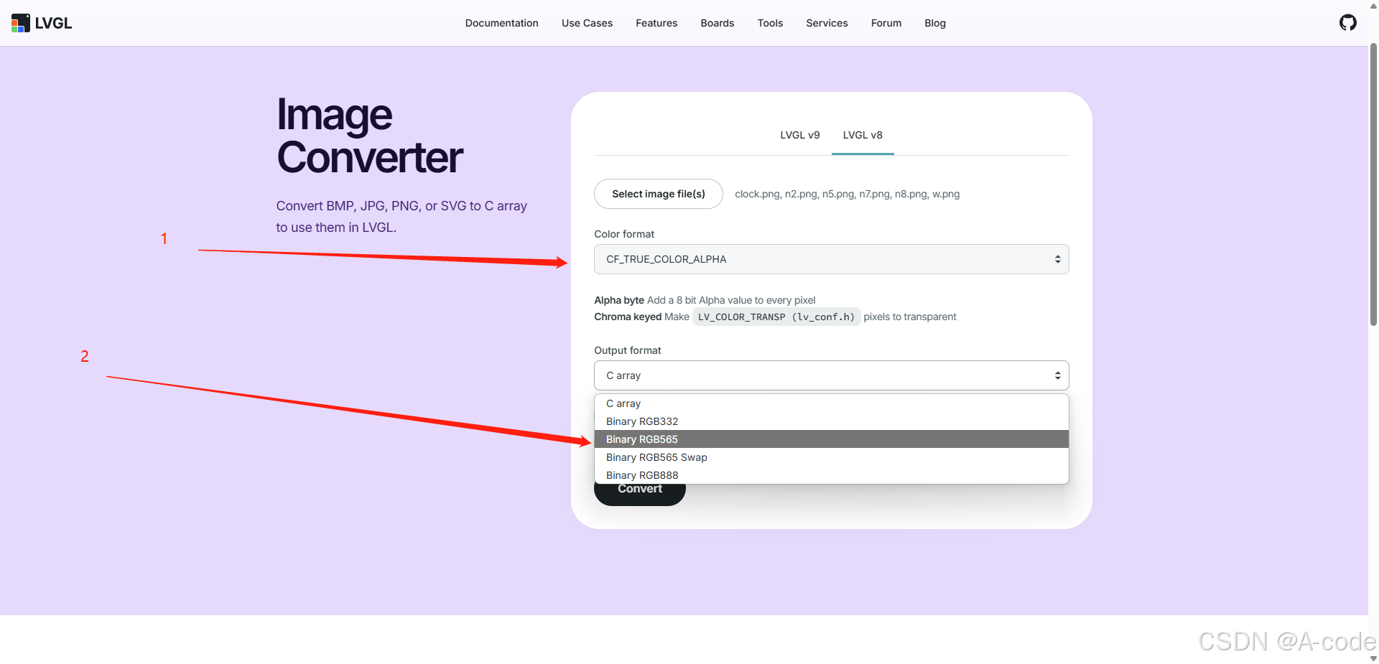Click the scrollbar down arrow
The image size is (1379, 664).
pos(1373,658)
